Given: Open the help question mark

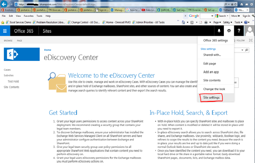Looking at the screenshot, I should (x=239, y=31).
